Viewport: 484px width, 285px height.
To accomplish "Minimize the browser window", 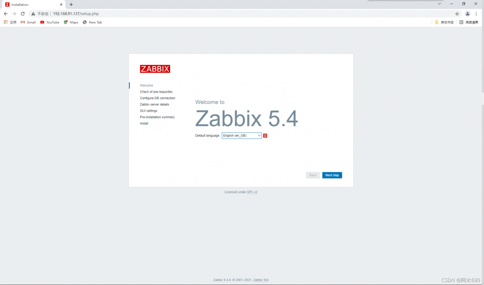I will (x=451, y=4).
